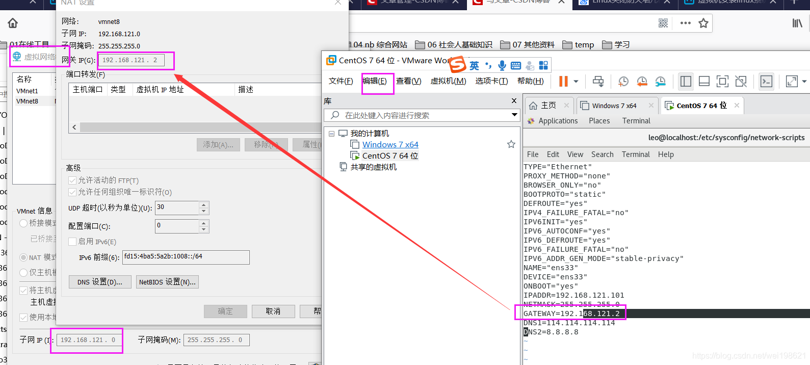Open the GNOME Applications menu
810x365 pixels.
click(558, 121)
